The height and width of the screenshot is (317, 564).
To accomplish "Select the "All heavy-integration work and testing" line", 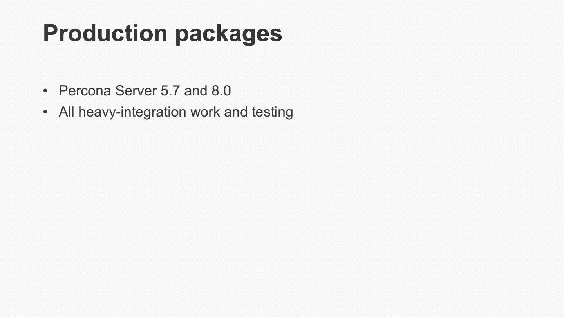I will pyautogui.click(x=175, y=112).
